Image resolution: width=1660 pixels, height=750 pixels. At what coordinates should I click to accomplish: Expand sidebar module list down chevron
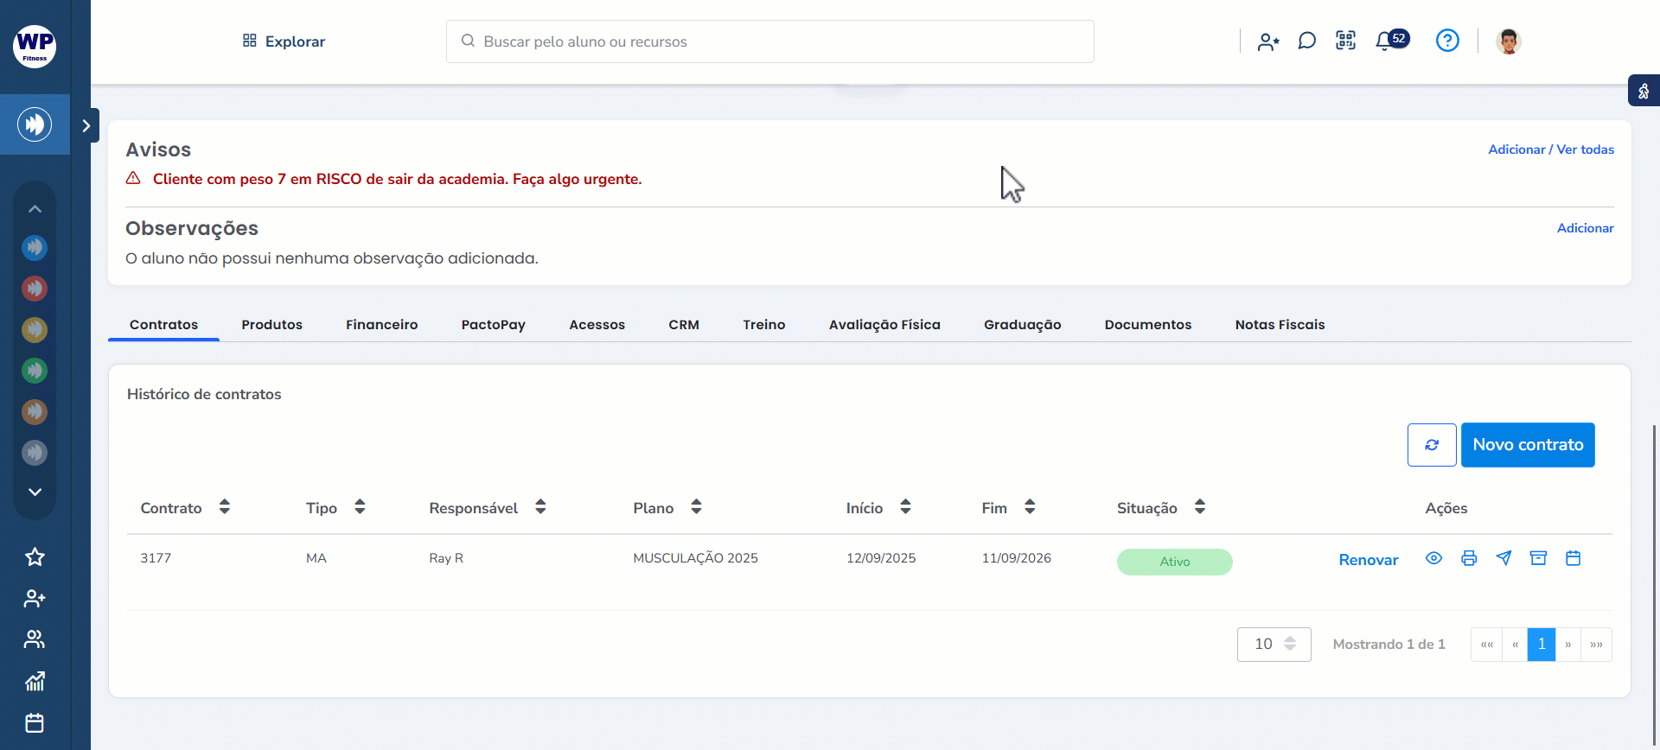coord(35,492)
